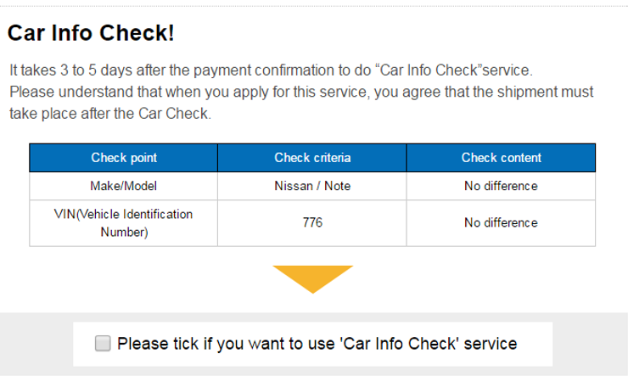Viewport: 628px width, 376px height.
Task: Click 'No difference' in the VIN row
Action: coord(501,222)
